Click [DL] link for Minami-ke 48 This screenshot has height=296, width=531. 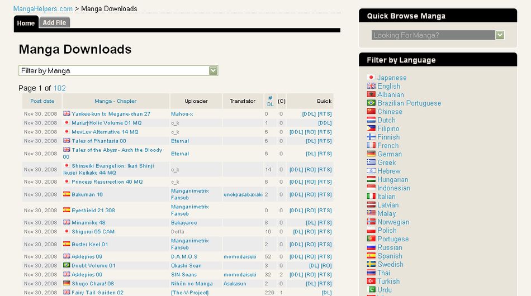311,223
